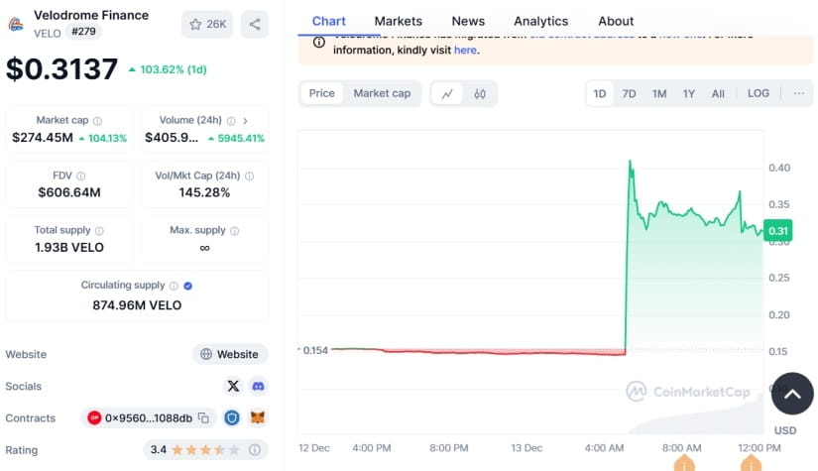Click the 0.31 current price tag

[x=777, y=231]
